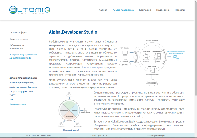Click the phone icon in the footer
The width and height of the screenshot is (197, 138).
90,136
